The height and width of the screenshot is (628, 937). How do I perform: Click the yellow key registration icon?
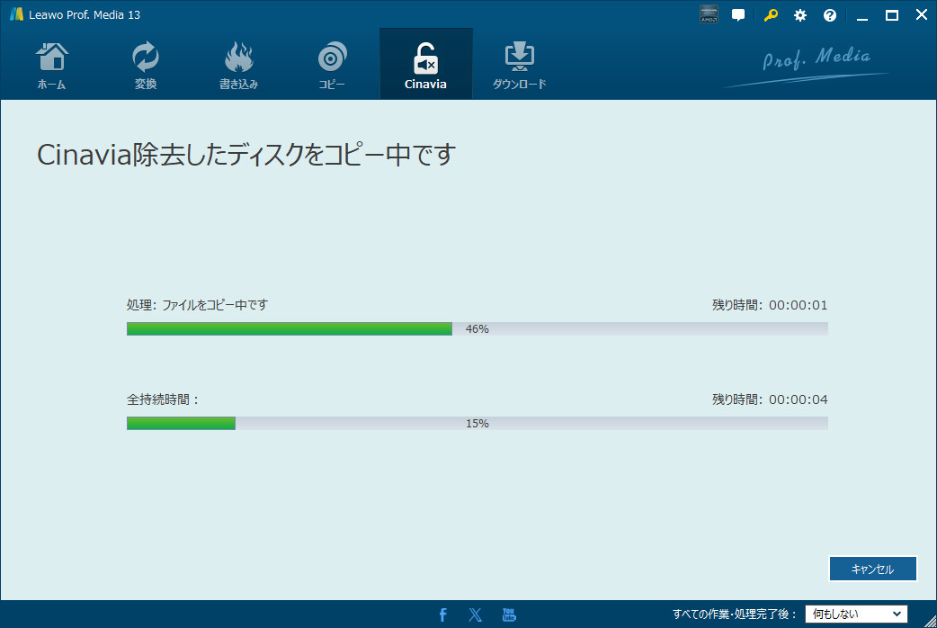[771, 15]
